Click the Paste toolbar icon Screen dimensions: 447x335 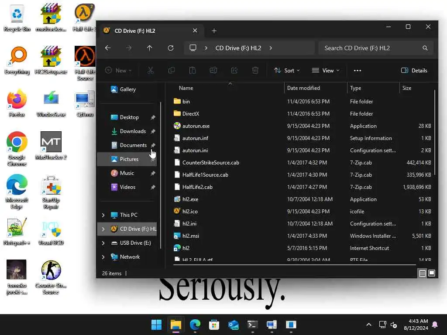[193, 70]
